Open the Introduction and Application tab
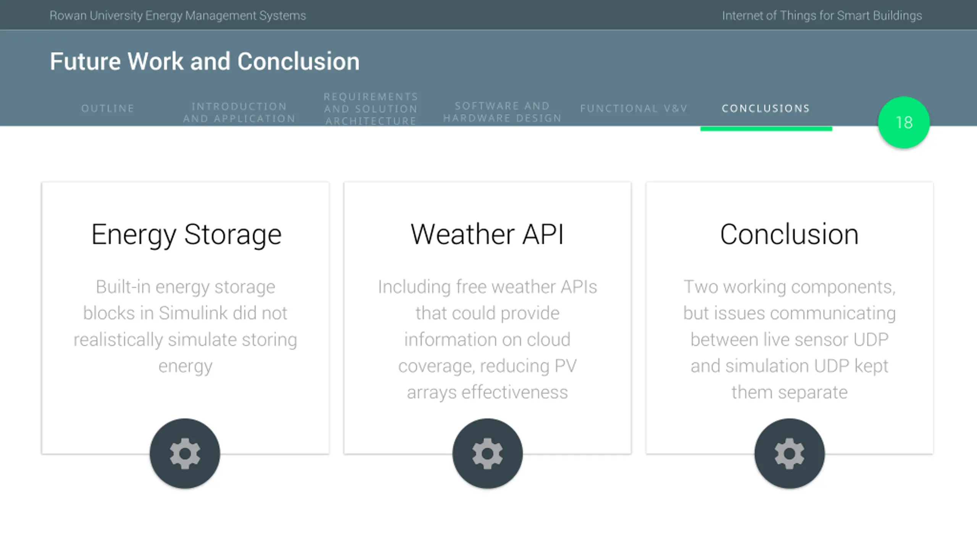Image resolution: width=977 pixels, height=549 pixels. click(x=239, y=112)
